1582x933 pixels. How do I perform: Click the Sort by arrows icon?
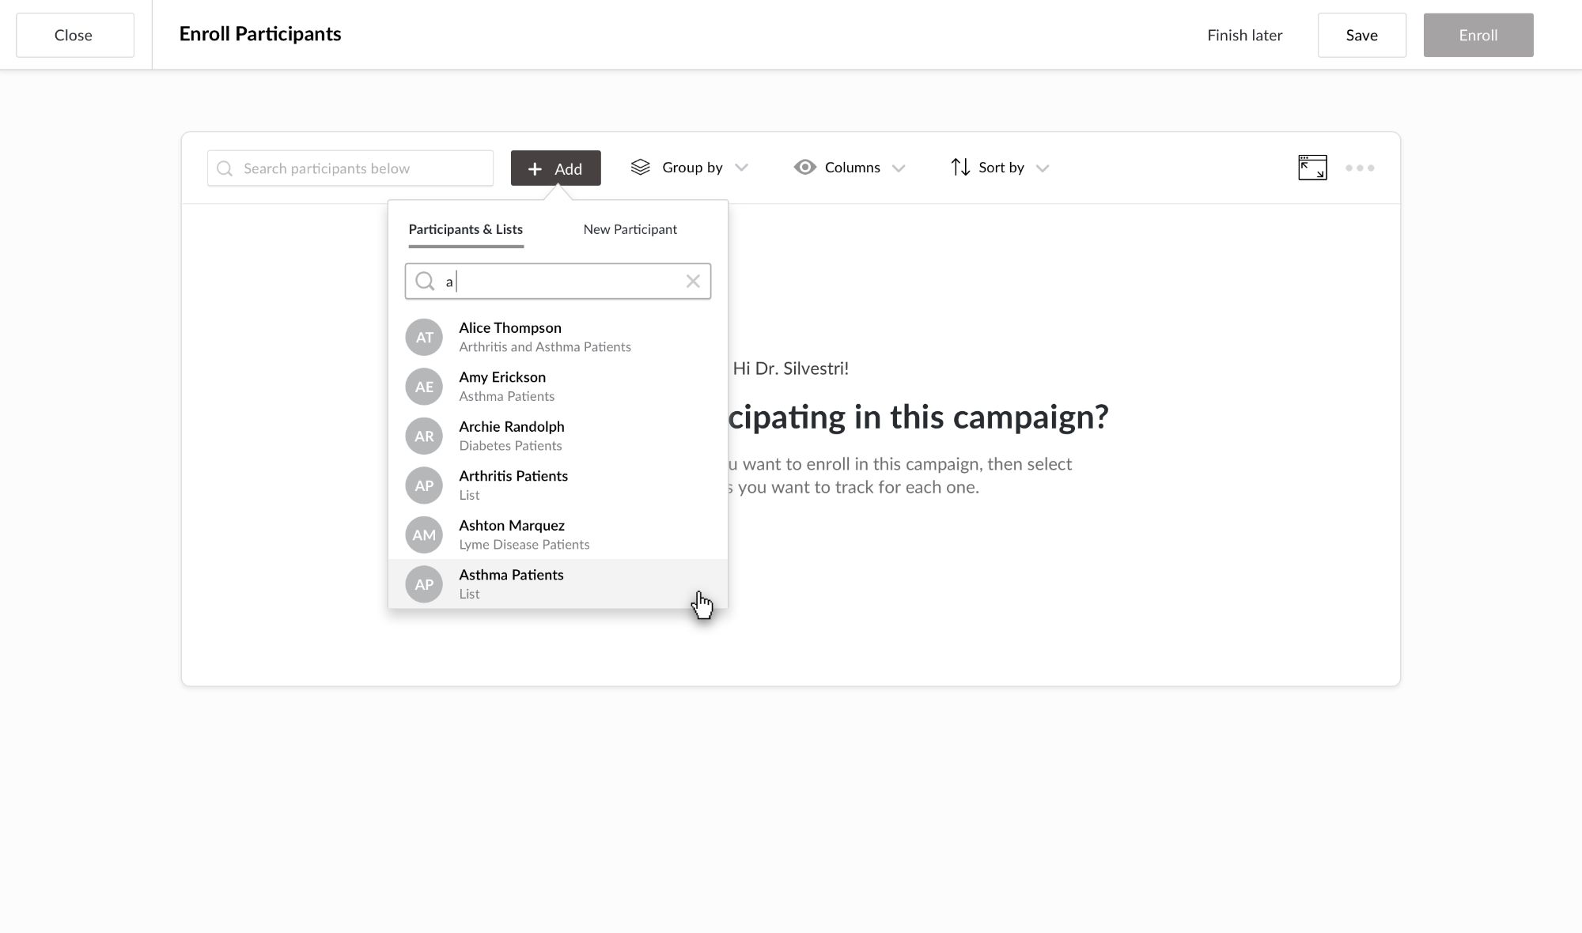(960, 168)
